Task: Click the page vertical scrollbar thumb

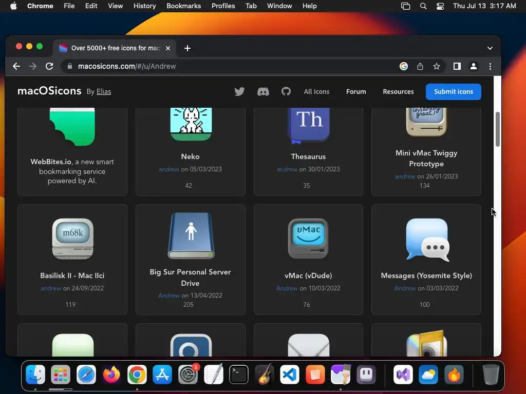Action: [x=497, y=129]
